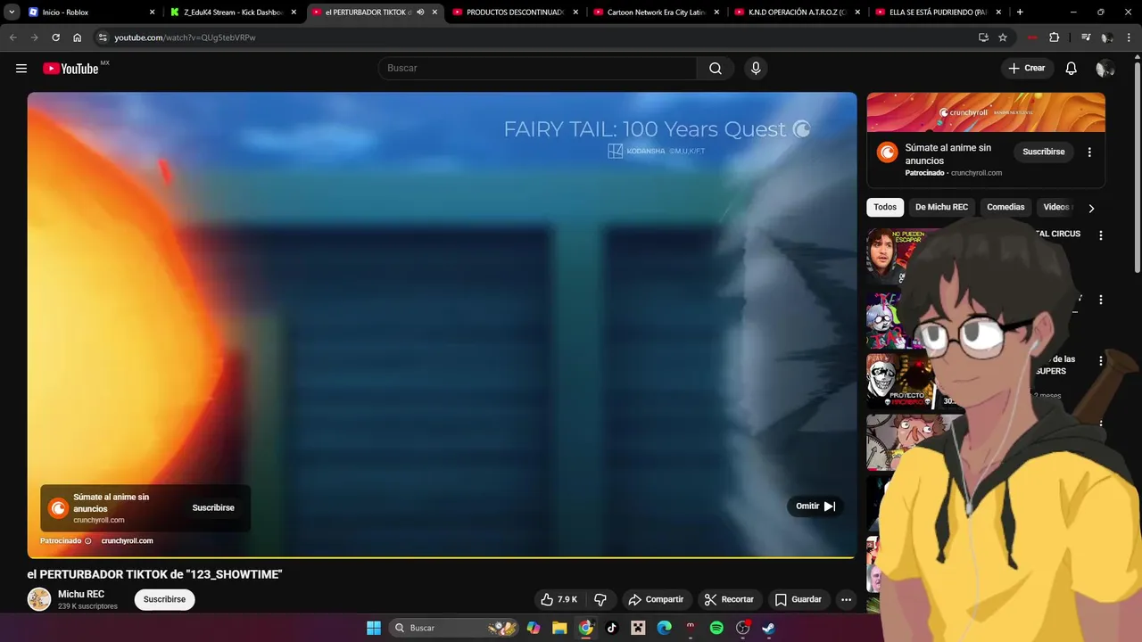Select the Comedias filter chip

pos(1005,207)
